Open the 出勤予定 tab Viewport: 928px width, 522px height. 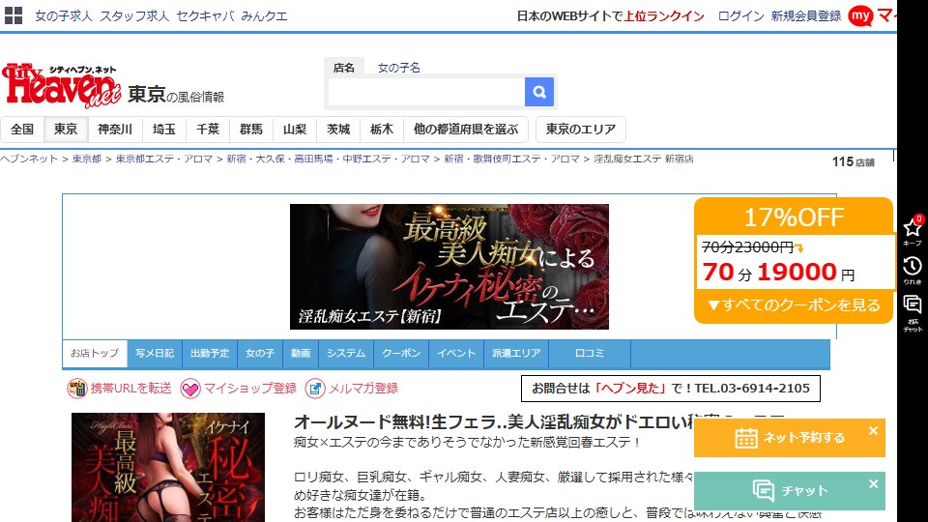(210, 354)
